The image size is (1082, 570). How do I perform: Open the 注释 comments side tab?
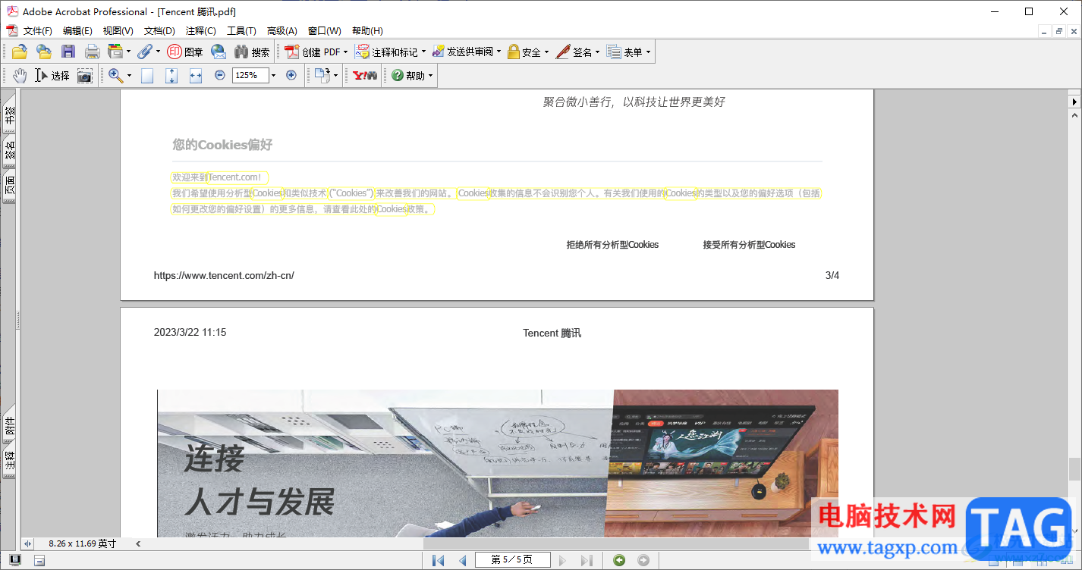coord(9,462)
